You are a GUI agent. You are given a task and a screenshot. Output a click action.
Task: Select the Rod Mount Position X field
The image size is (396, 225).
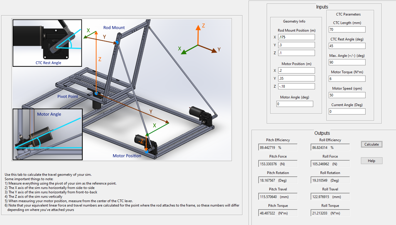(x=296, y=37)
